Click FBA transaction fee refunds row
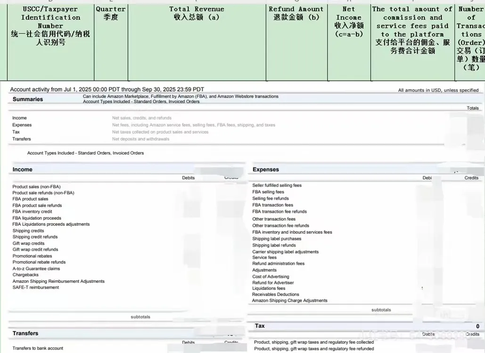The image size is (485, 353). pyautogui.click(x=279, y=211)
